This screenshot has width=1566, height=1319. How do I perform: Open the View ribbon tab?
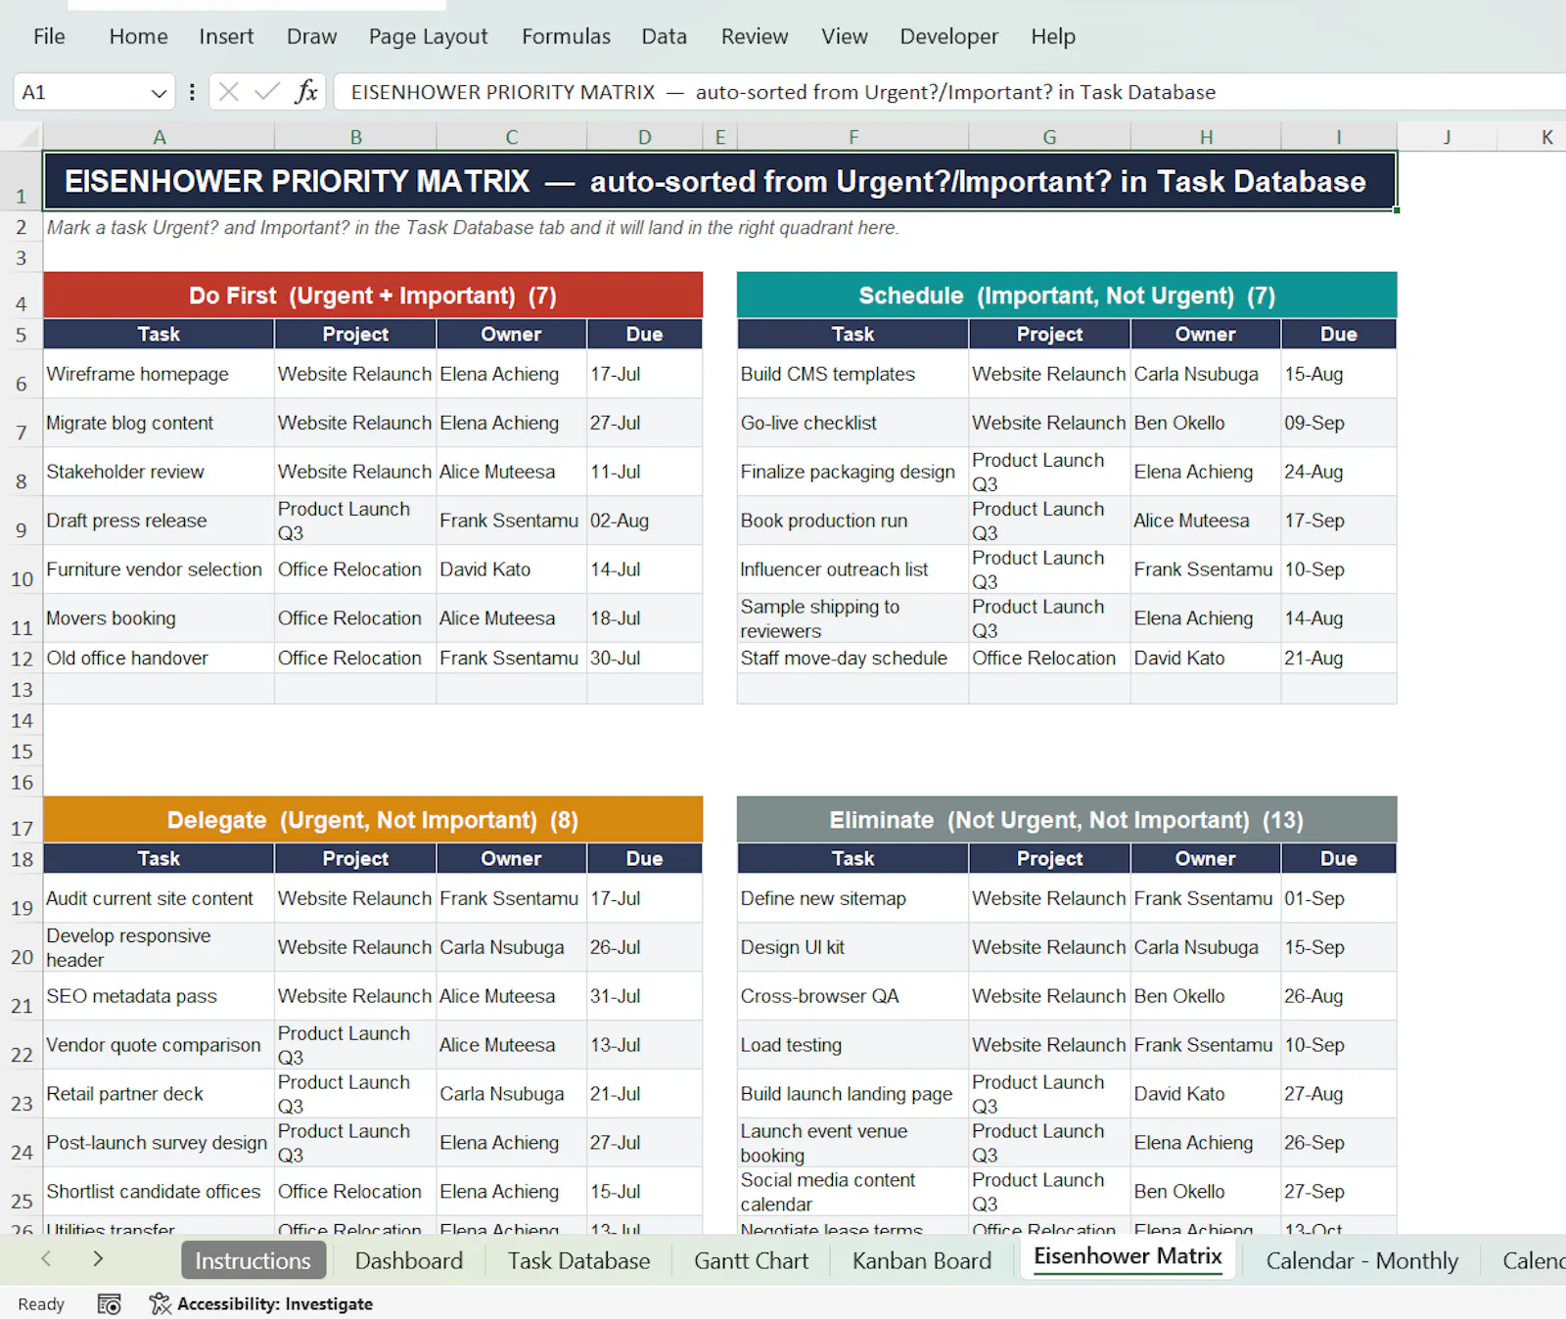pos(844,36)
